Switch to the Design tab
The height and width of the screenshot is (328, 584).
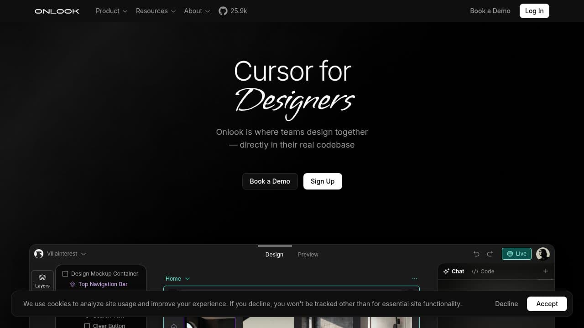274,254
